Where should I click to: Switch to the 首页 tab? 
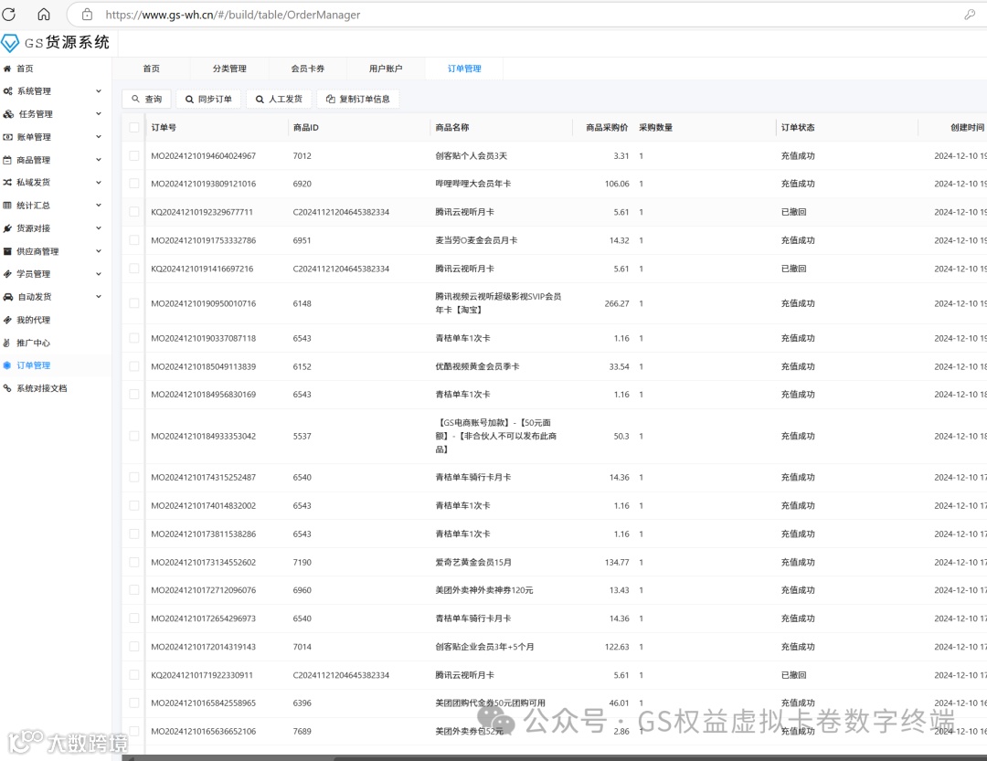click(x=151, y=69)
